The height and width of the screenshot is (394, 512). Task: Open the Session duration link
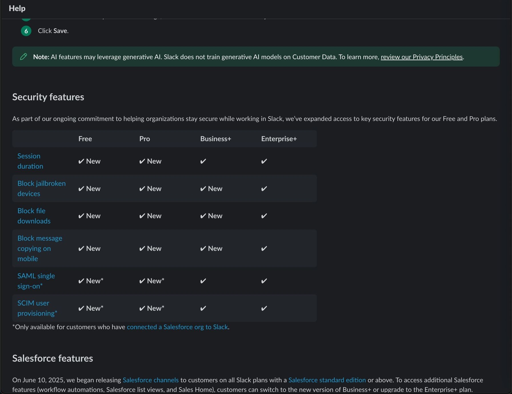(30, 161)
